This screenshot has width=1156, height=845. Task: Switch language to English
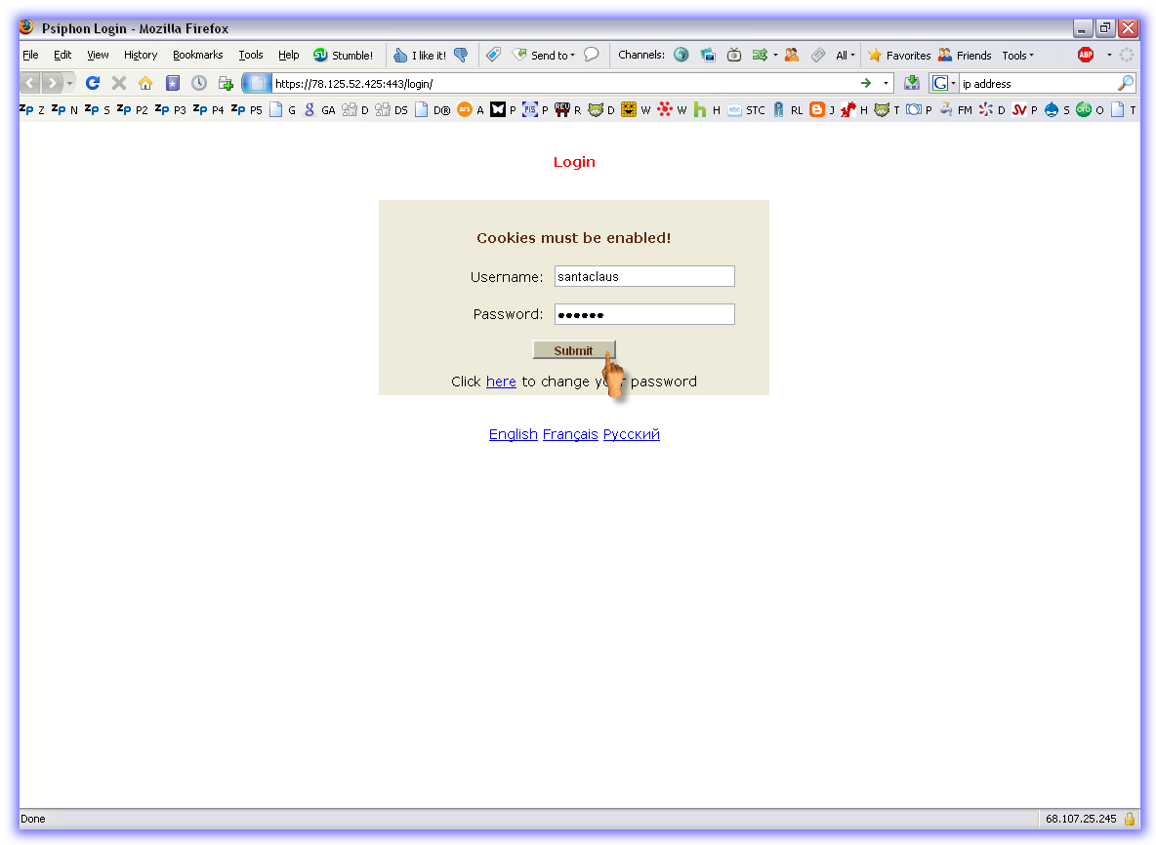point(514,434)
